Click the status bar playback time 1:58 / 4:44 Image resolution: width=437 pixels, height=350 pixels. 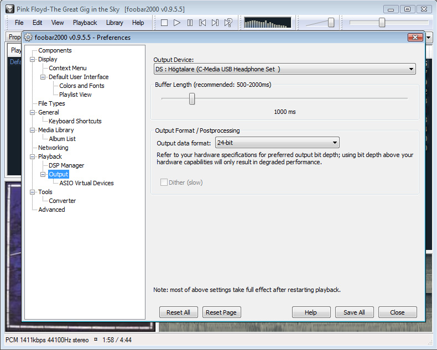tap(117, 340)
